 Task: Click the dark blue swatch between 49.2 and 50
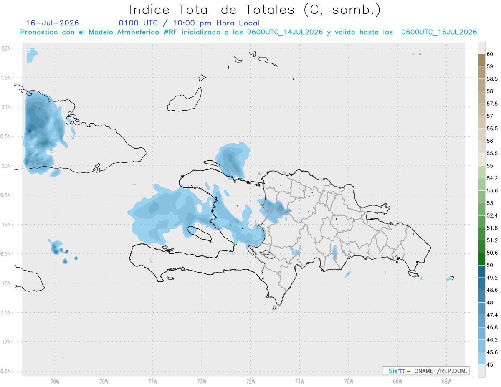(x=481, y=271)
